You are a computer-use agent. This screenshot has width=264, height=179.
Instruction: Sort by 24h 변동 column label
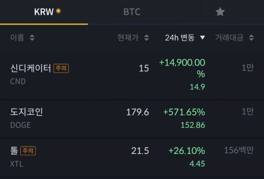pyautogui.click(x=180, y=38)
